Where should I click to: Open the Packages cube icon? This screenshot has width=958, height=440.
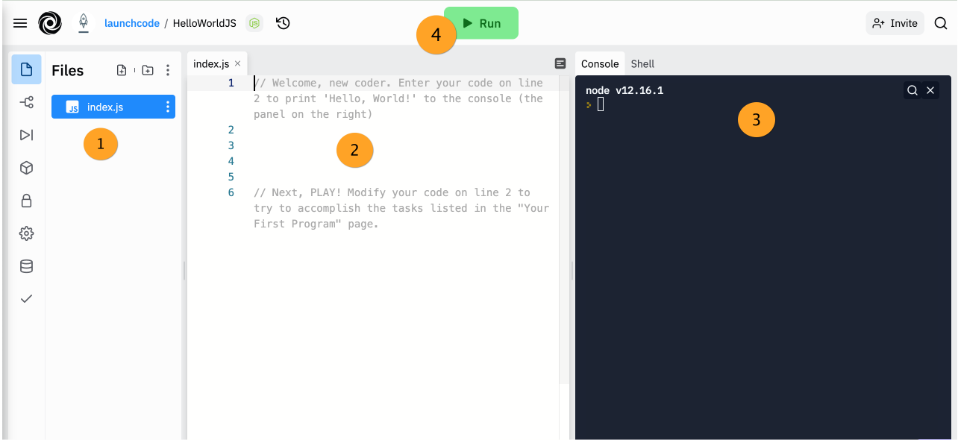[26, 168]
